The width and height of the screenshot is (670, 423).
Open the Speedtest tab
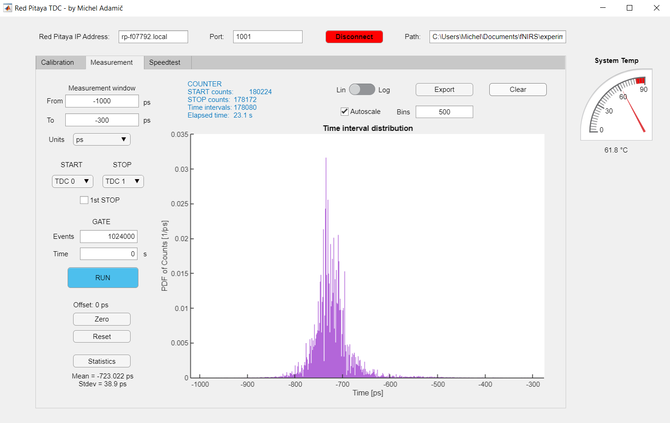coord(165,62)
